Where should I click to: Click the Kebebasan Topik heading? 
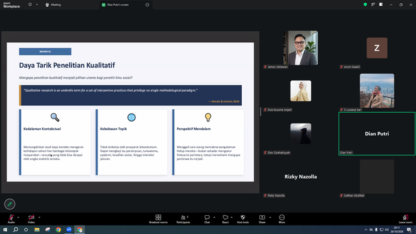pyautogui.click(x=113, y=129)
